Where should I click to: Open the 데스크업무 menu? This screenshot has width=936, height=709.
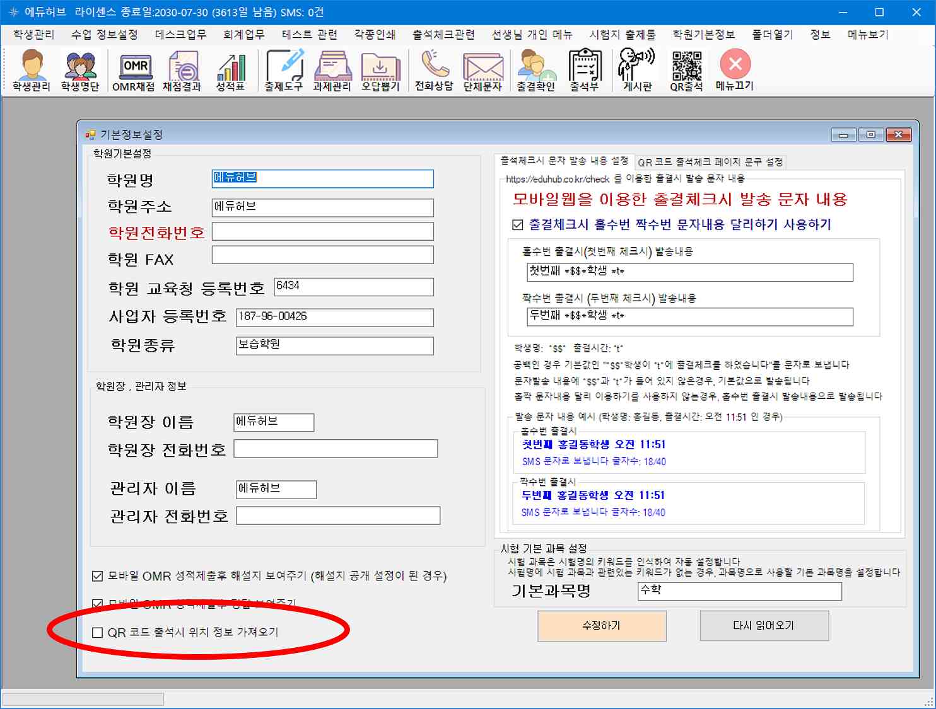tap(180, 35)
